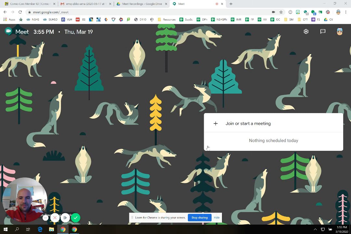Go forward in browser history

pyautogui.click(x=13, y=12)
